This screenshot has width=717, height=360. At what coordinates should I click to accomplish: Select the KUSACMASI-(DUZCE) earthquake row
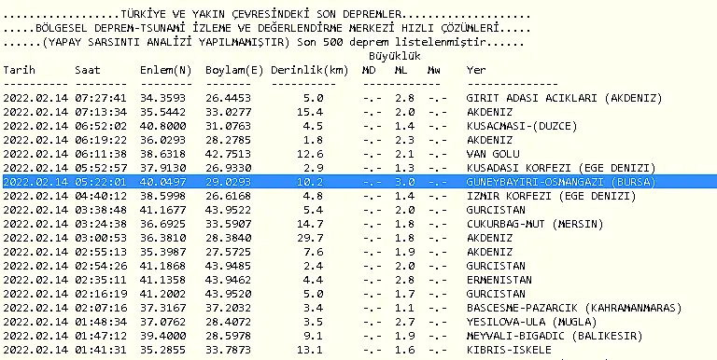click(x=358, y=126)
